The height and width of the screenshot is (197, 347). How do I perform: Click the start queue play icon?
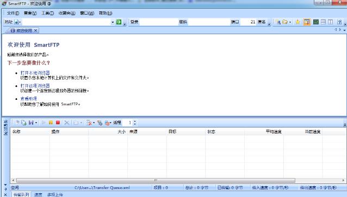pos(44,123)
